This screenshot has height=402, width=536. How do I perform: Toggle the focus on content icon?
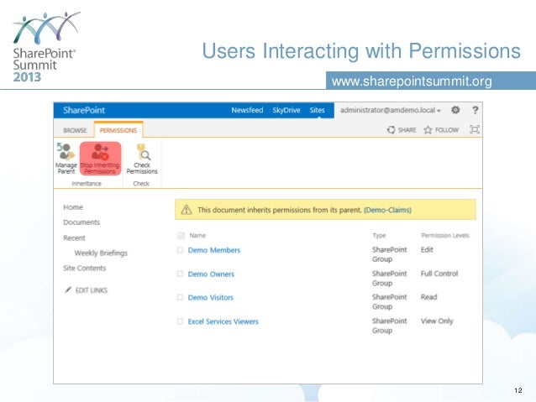tap(475, 129)
